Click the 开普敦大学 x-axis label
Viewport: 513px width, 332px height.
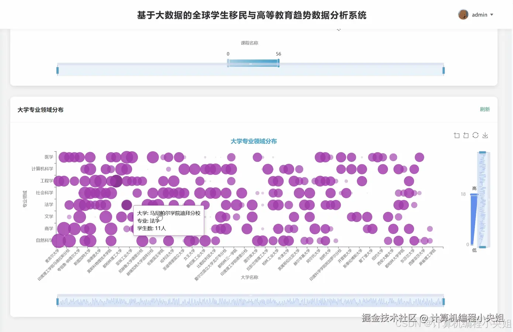[345, 256]
